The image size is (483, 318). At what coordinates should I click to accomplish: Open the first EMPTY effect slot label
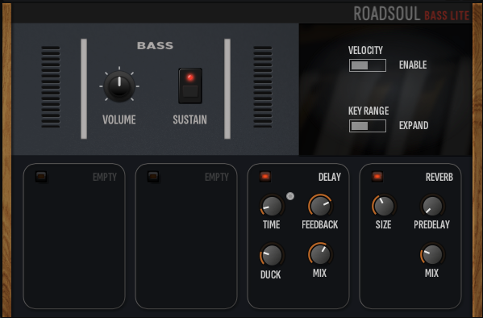click(105, 177)
